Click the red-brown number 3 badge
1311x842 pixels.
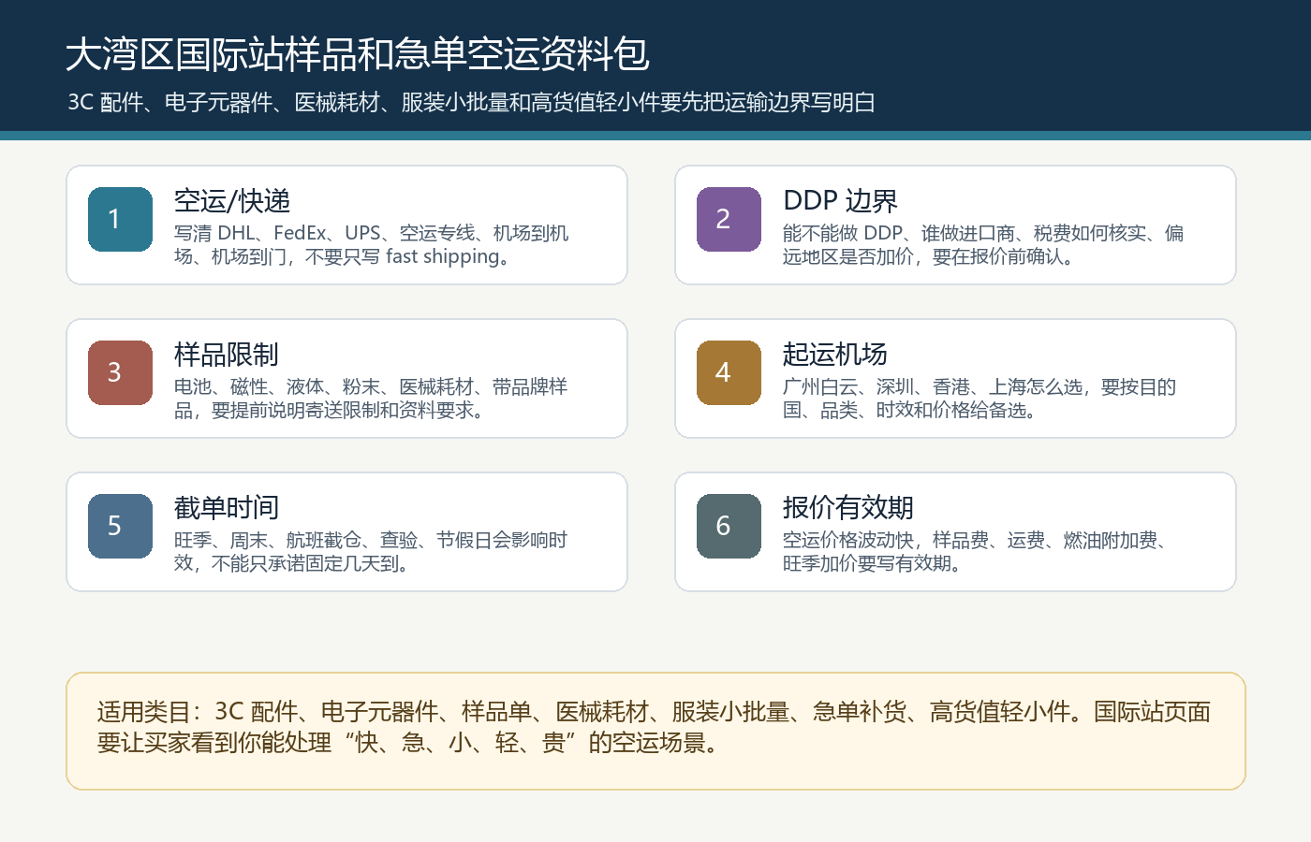pos(120,372)
